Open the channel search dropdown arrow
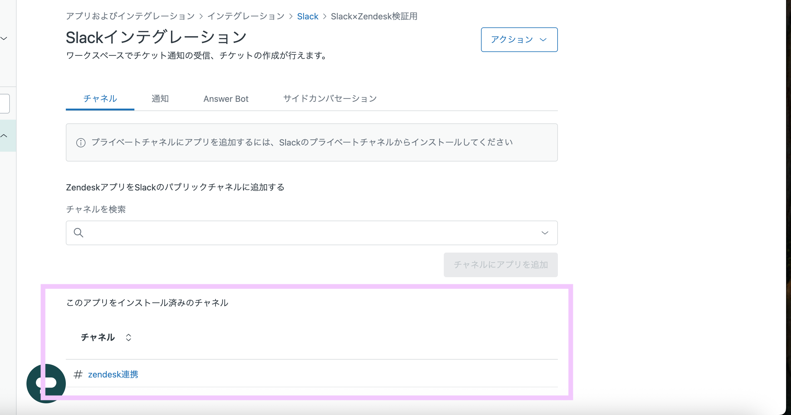The width and height of the screenshot is (791, 415). point(545,233)
